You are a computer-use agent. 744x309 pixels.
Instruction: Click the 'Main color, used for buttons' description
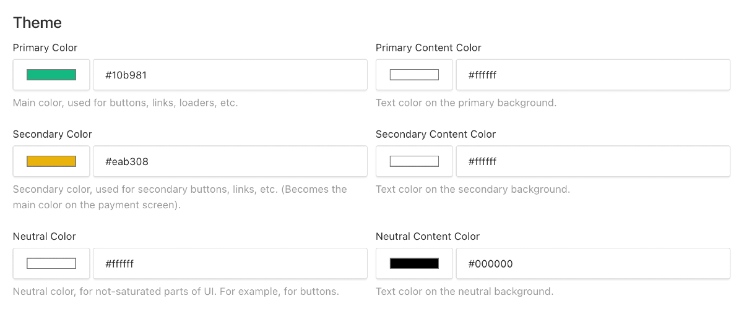point(125,103)
